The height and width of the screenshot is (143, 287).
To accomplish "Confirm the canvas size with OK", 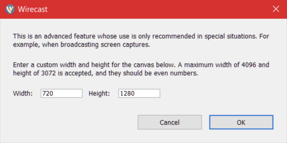I will (241, 122).
